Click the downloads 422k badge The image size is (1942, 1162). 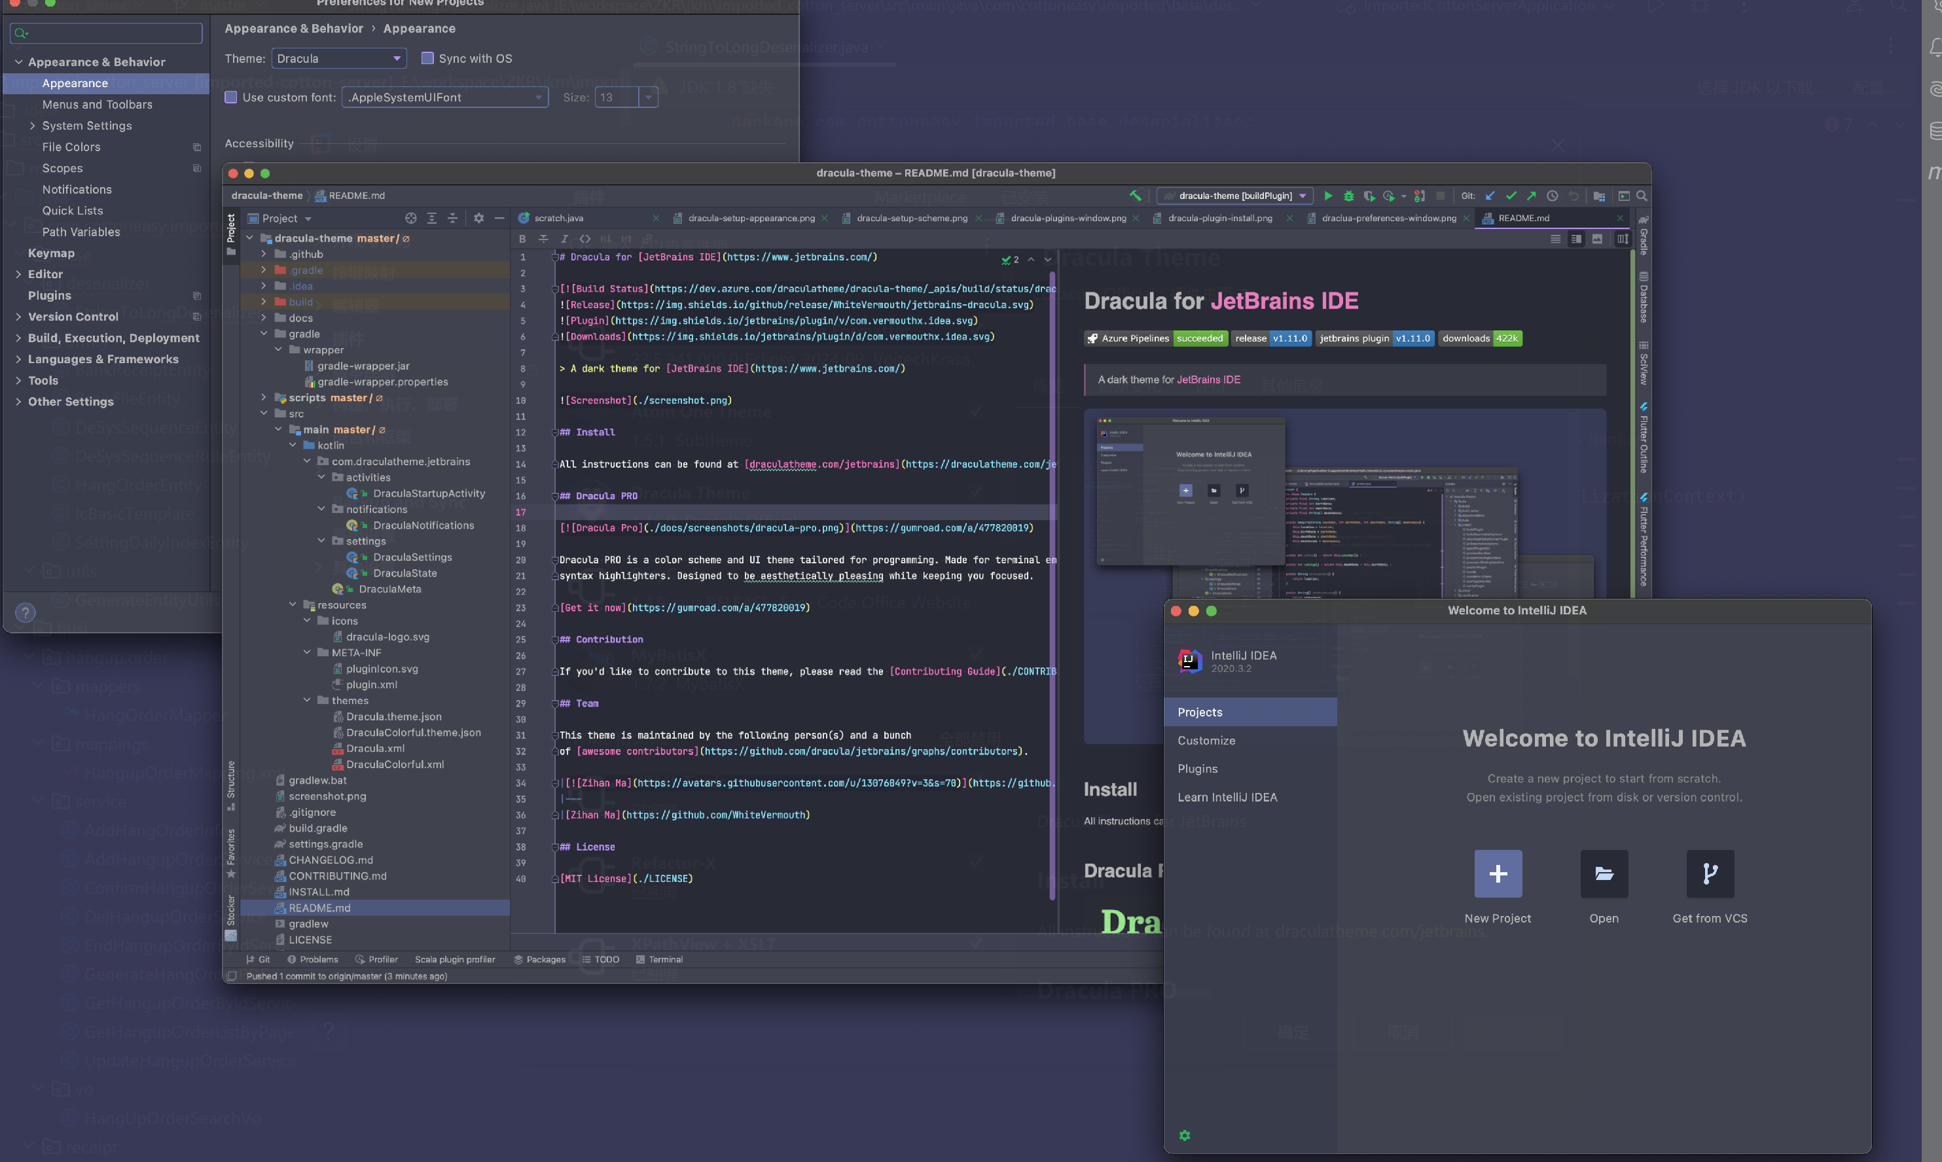[x=1480, y=338]
